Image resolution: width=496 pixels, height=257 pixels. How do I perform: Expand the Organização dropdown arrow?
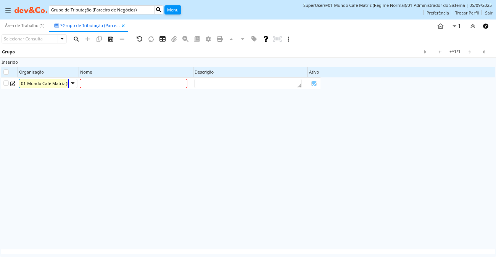click(x=73, y=84)
